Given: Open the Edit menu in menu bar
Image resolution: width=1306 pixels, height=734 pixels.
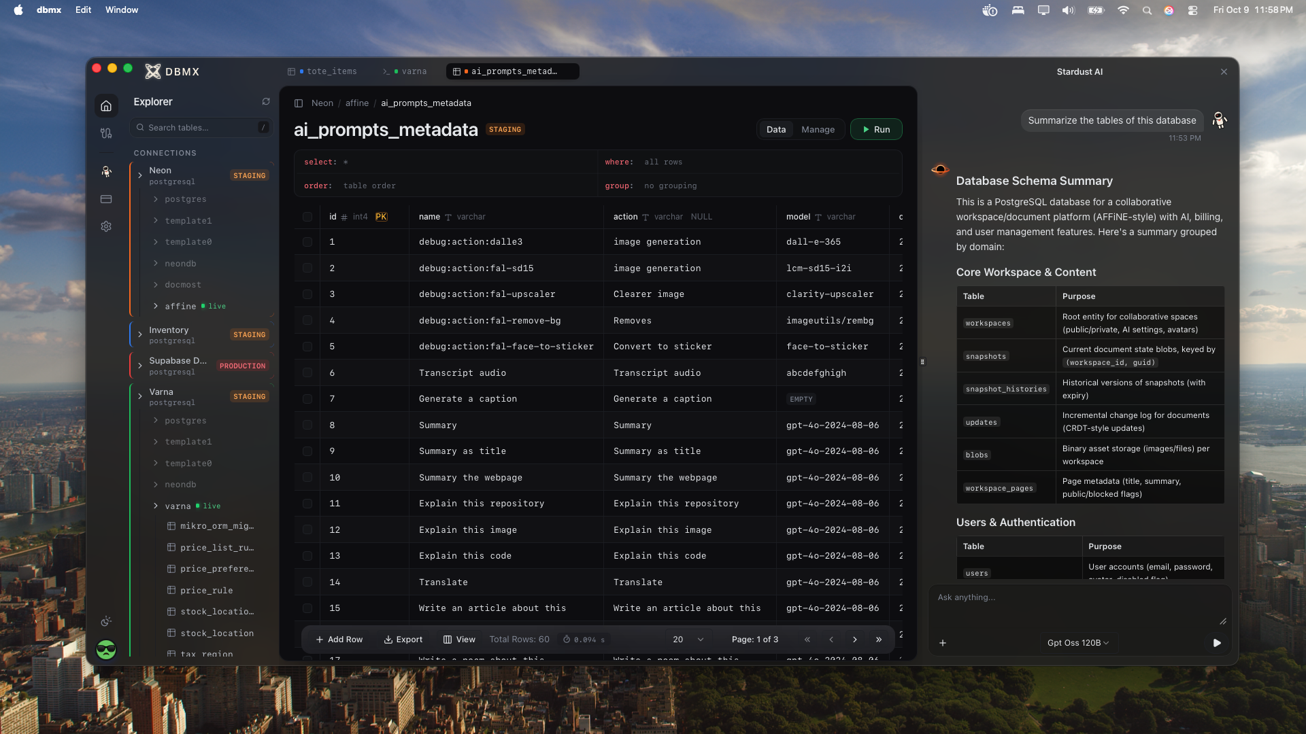Looking at the screenshot, I should pyautogui.click(x=83, y=10).
